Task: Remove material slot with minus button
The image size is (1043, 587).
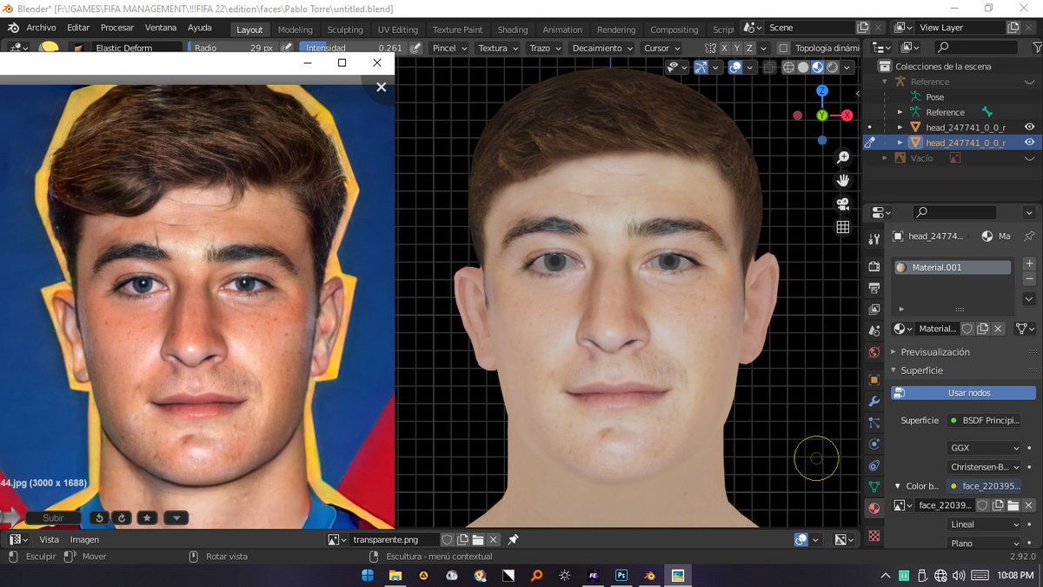Action: 1029,279
